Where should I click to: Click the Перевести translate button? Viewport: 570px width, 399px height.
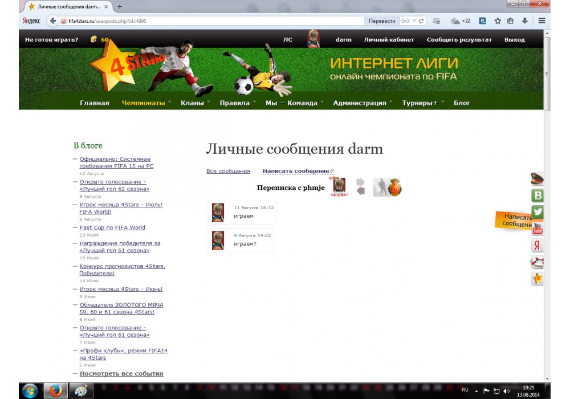click(381, 21)
